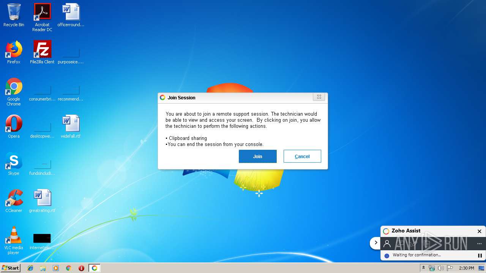Open Windows Explorer folder in taskbar
486x273 pixels.
point(43,268)
